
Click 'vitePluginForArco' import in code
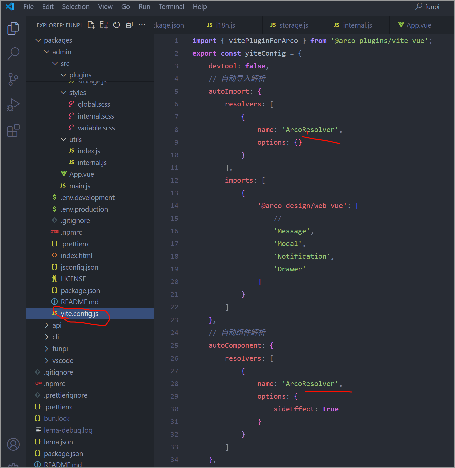(x=263, y=41)
